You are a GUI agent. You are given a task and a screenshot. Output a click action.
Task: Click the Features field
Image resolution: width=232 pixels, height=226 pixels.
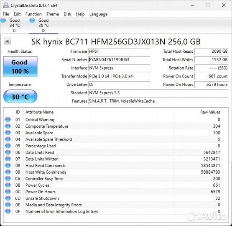(x=158, y=101)
